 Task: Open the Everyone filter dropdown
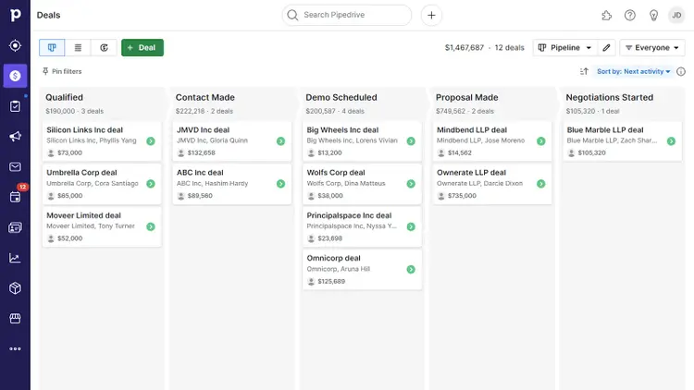coord(652,47)
